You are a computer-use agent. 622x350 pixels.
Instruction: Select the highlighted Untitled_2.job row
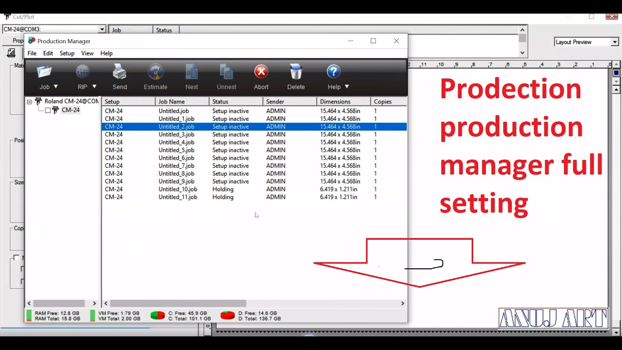click(255, 126)
